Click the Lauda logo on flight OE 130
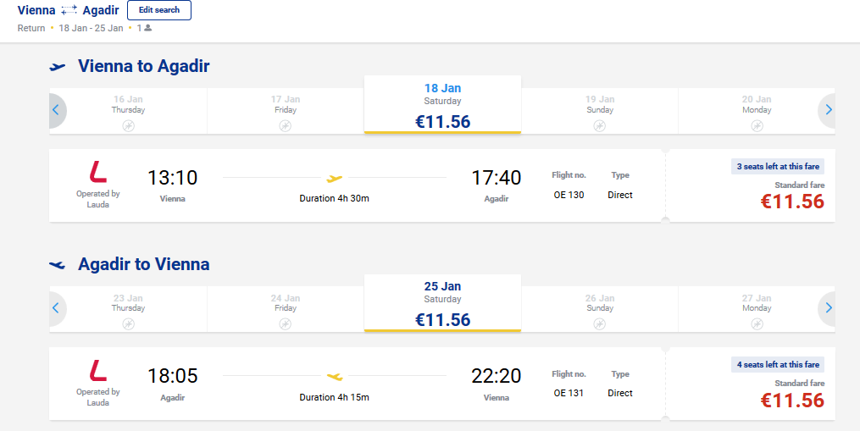860x431 pixels. coord(98,172)
